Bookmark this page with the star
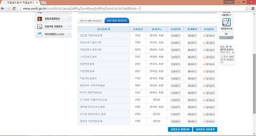Viewport: 256px width, 136px height. (x=247, y=9)
